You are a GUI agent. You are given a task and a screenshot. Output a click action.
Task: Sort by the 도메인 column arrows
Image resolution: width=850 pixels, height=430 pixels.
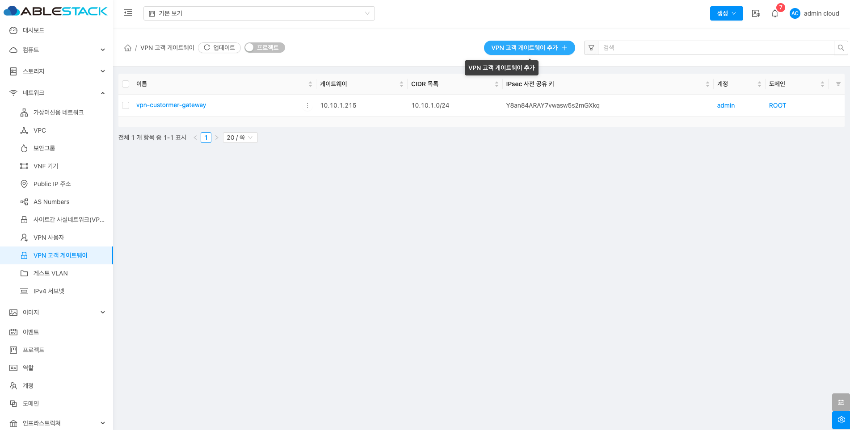click(x=822, y=84)
